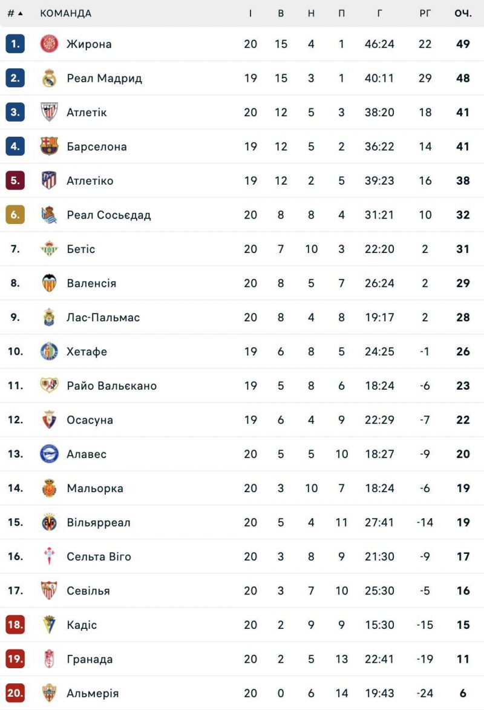
Task: Open the Реал Сосьєдад team link
Action: click(108, 215)
